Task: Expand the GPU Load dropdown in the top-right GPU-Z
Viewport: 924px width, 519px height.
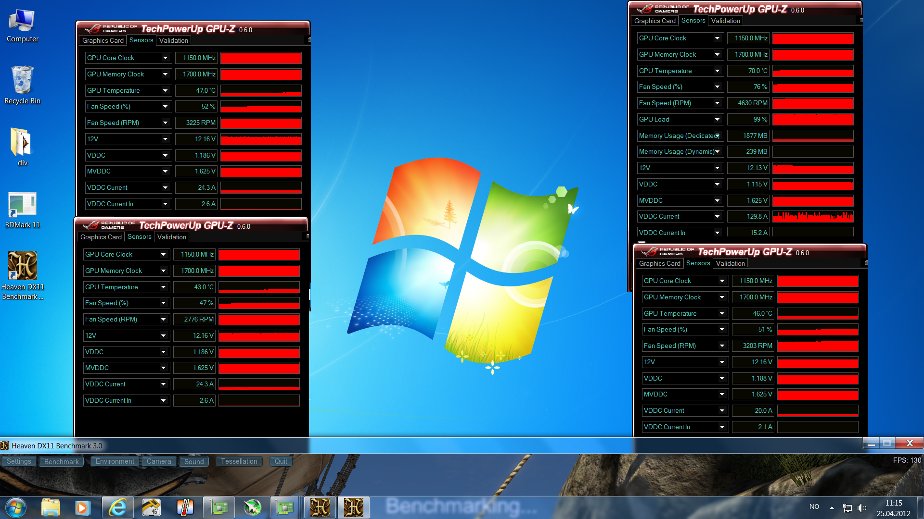Action: click(717, 119)
